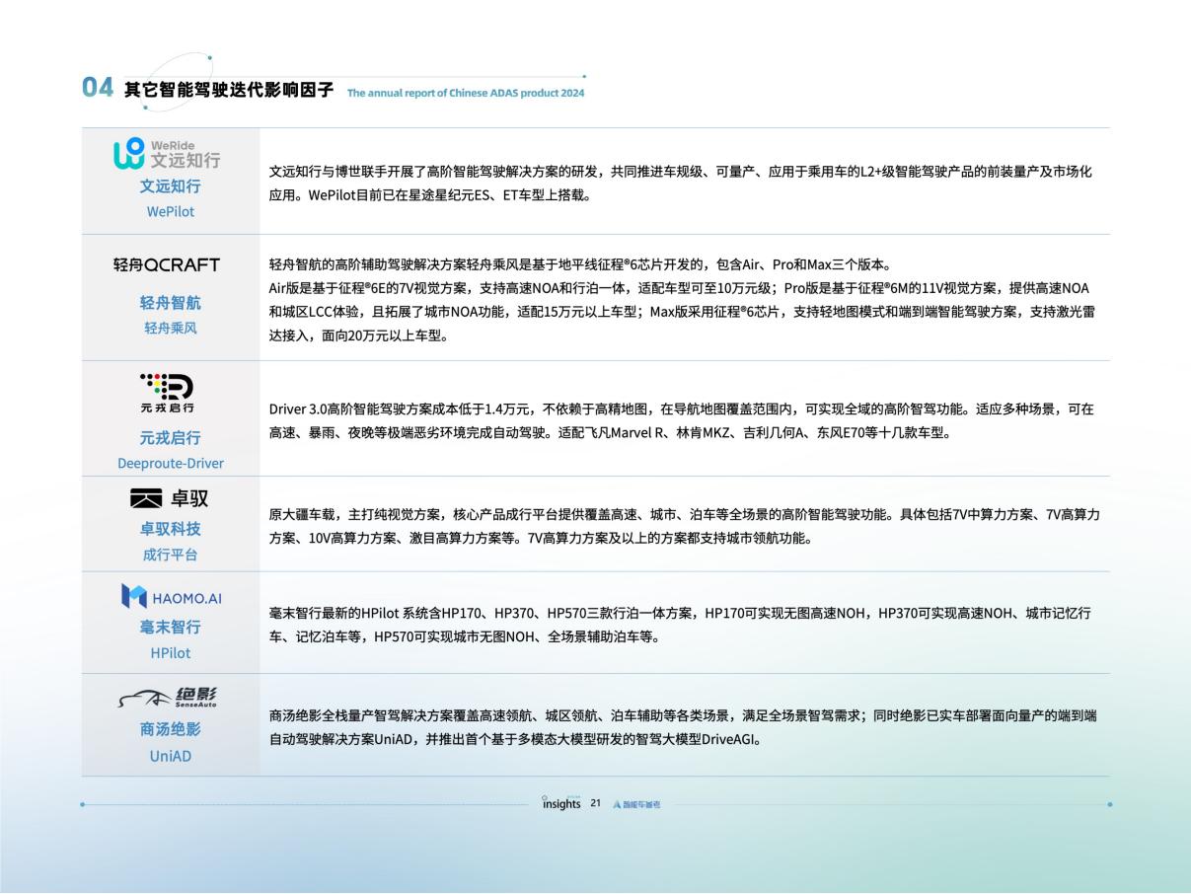
Task: Click the 原大疆车载 description paragraph
Action: pyautogui.click(x=684, y=527)
